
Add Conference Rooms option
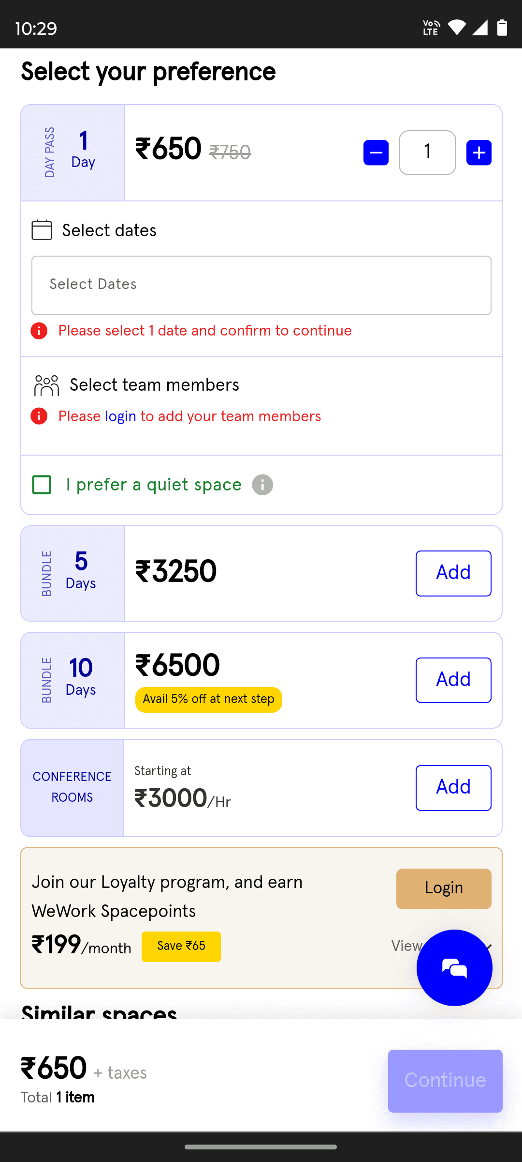click(453, 788)
